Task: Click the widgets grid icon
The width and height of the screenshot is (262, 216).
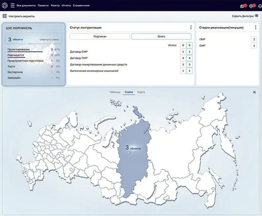Action: [5, 16]
